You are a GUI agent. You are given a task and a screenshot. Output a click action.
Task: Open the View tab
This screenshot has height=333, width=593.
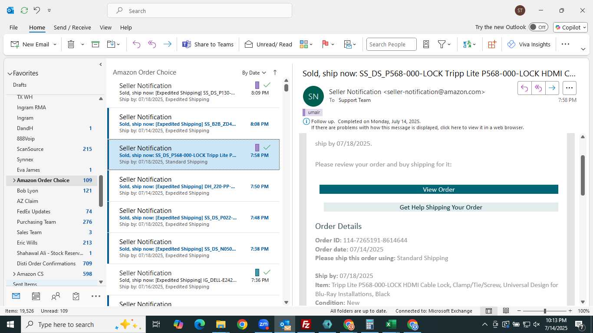[105, 27]
